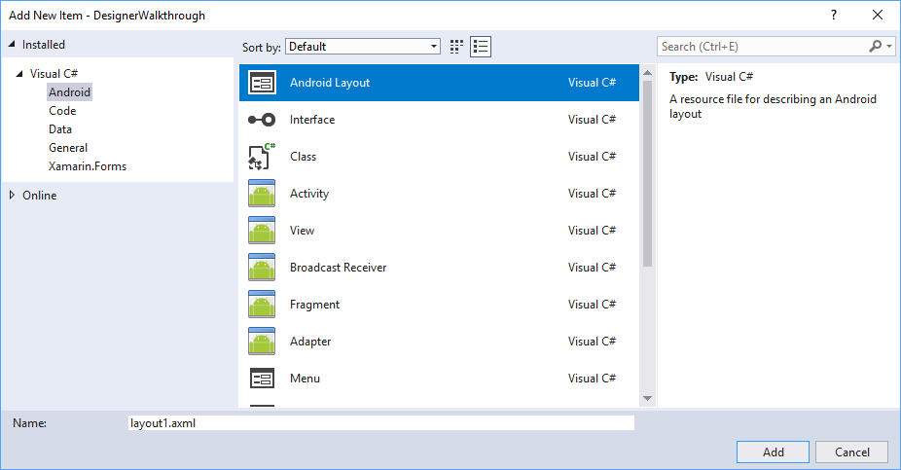Open the Sort by dropdown
Screen dimensions: 901x470
[x=364, y=47]
